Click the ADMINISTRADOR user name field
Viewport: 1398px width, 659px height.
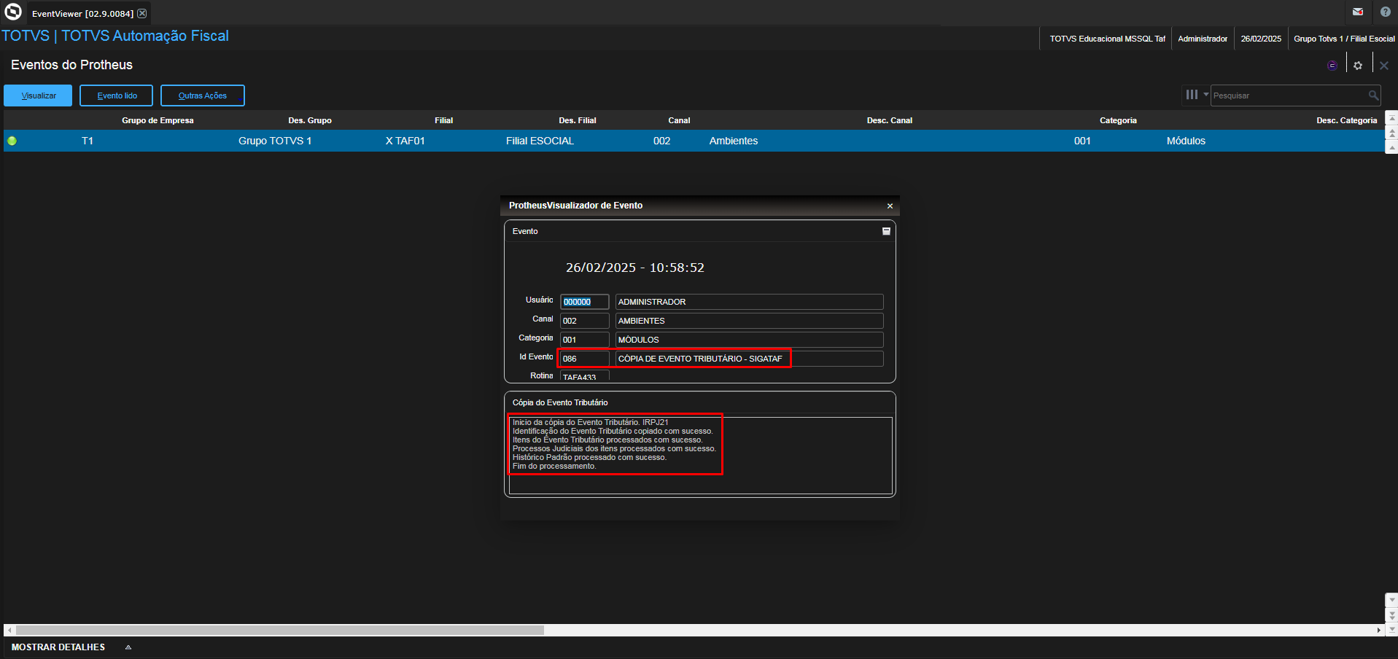749,302
